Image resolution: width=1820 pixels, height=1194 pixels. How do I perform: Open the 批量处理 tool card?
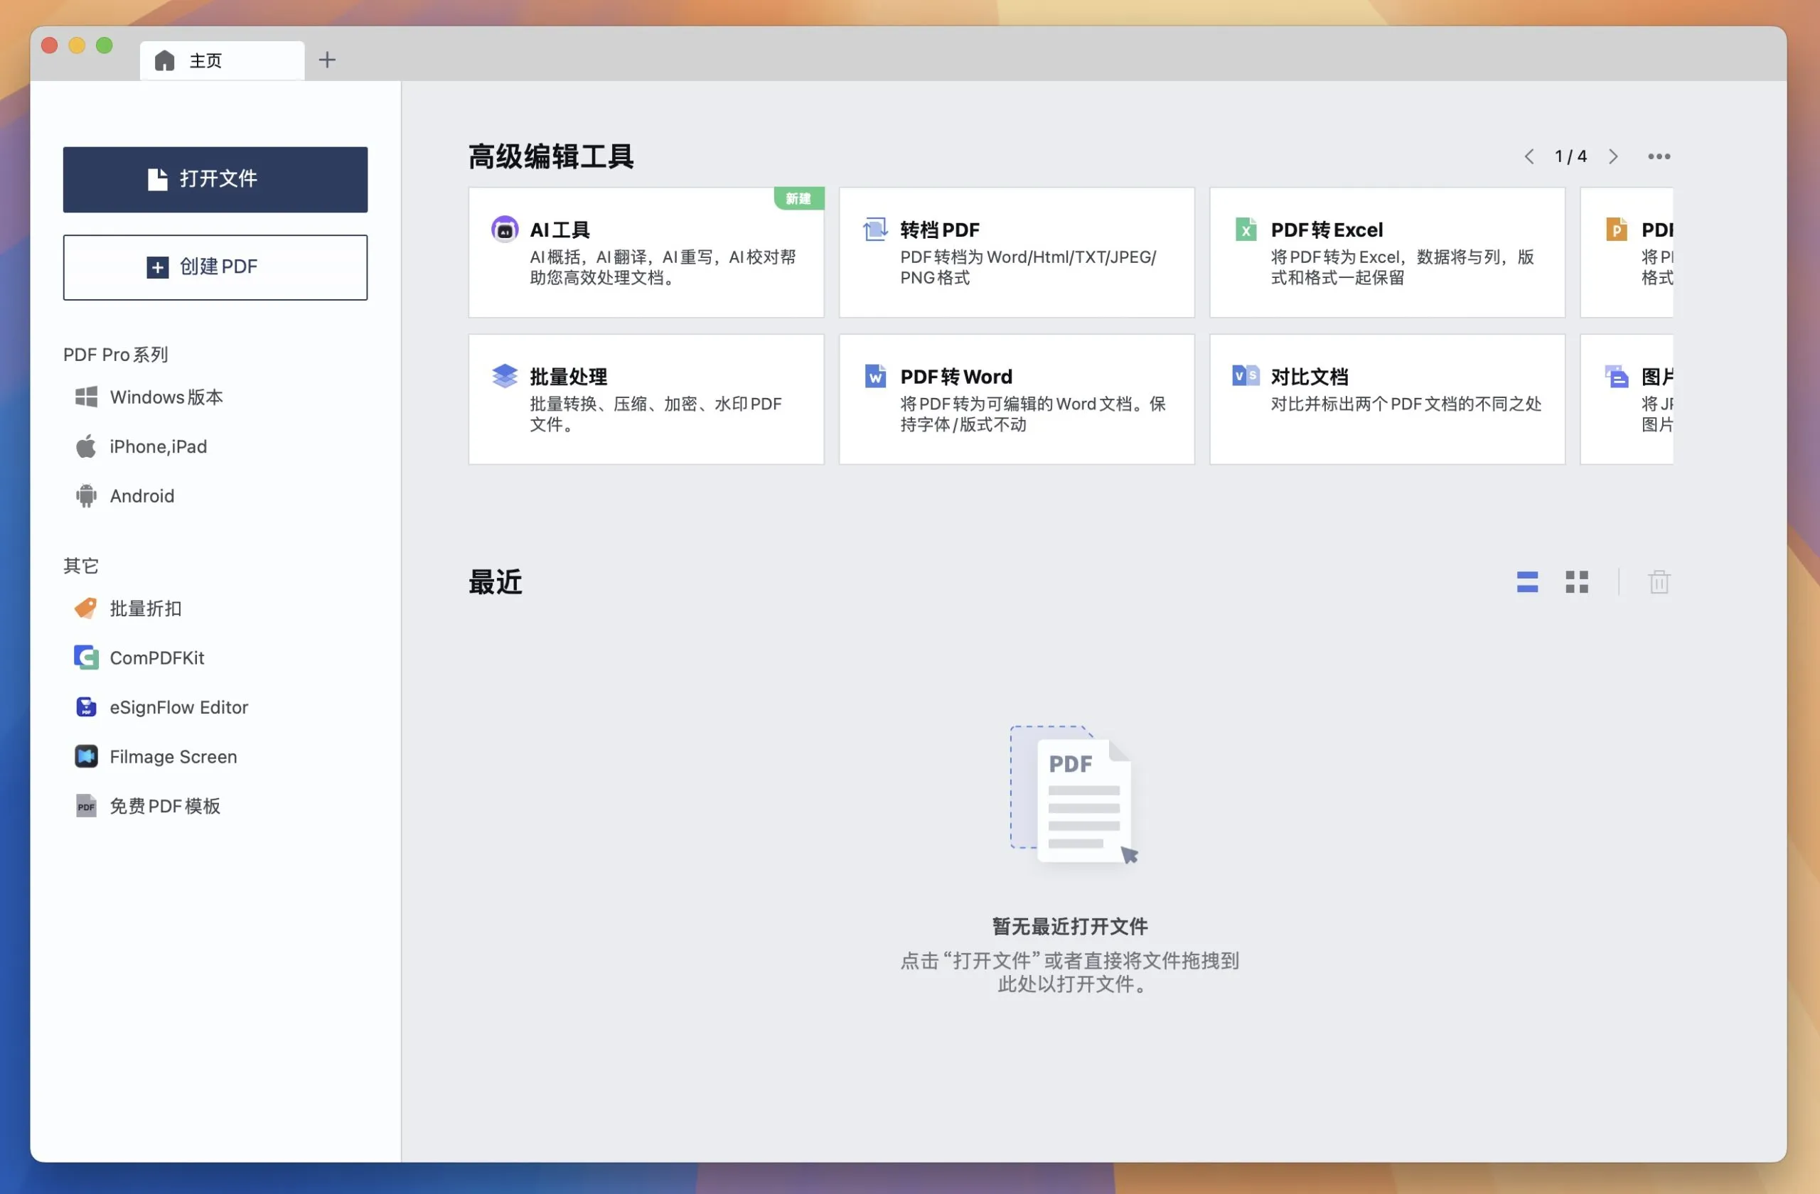[x=646, y=399]
